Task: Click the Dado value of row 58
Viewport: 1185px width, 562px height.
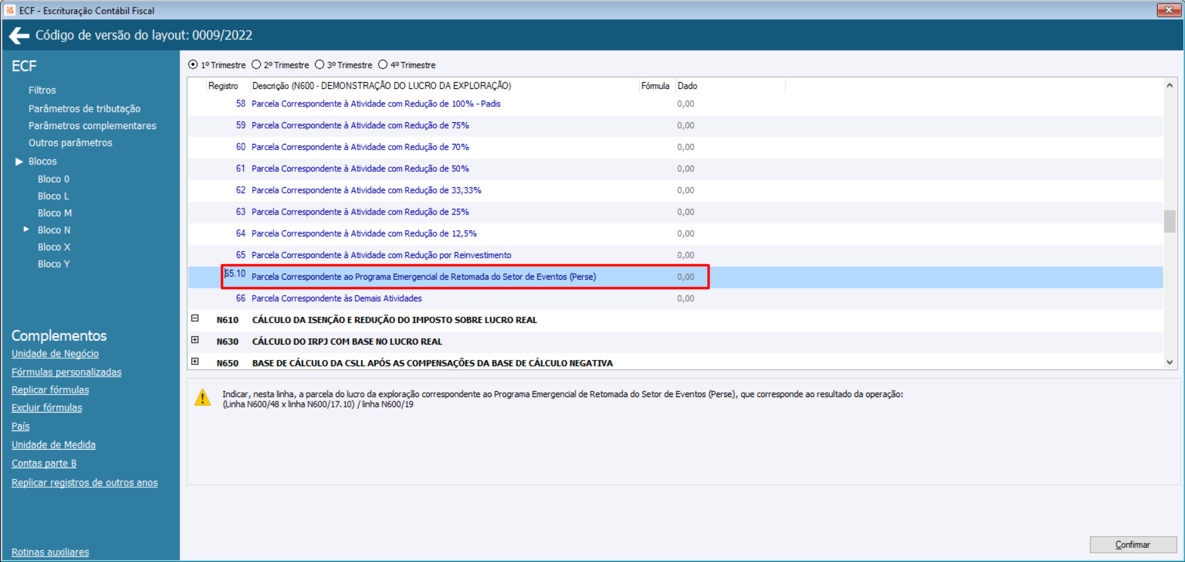Action: pos(685,104)
